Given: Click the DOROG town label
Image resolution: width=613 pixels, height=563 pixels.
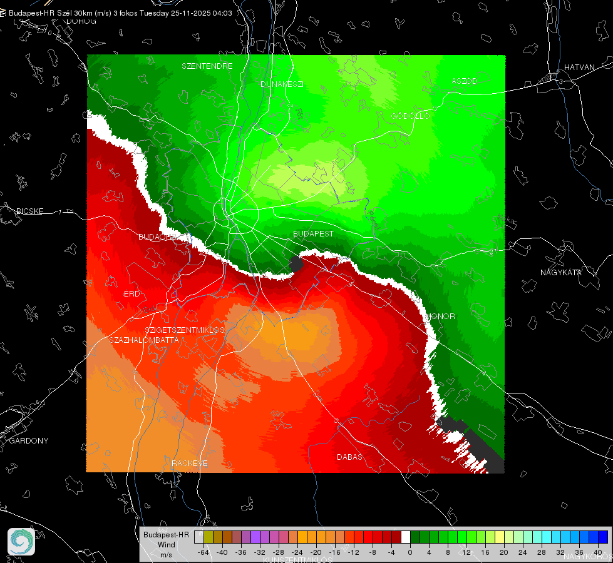Looking at the screenshot, I should [x=81, y=21].
